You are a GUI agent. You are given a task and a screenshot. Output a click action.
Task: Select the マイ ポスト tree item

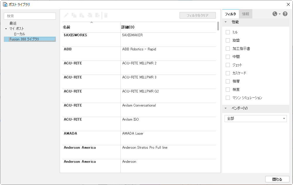point(17,29)
